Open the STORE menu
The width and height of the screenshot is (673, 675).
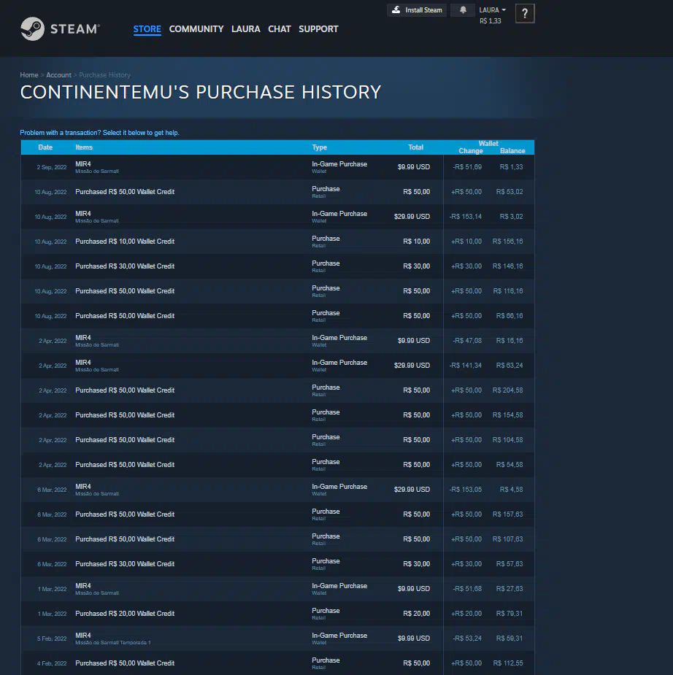click(x=147, y=29)
